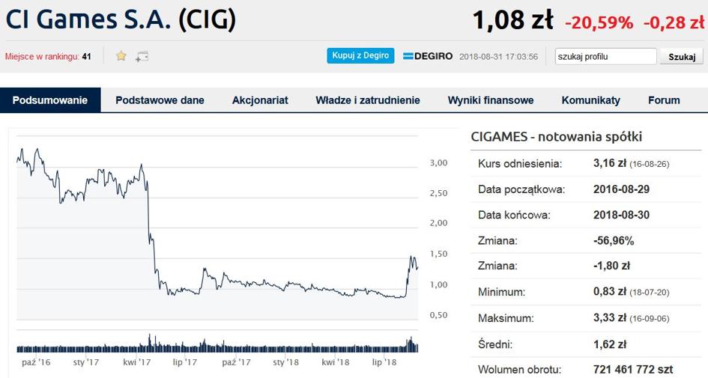The image size is (708, 378).
Task: Click the kwi '17 label on timeline
Action: point(137,362)
